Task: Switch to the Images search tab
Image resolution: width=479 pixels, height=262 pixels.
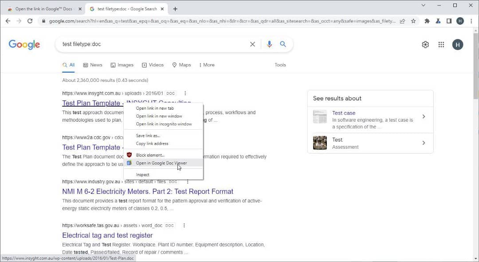Action: (122, 65)
